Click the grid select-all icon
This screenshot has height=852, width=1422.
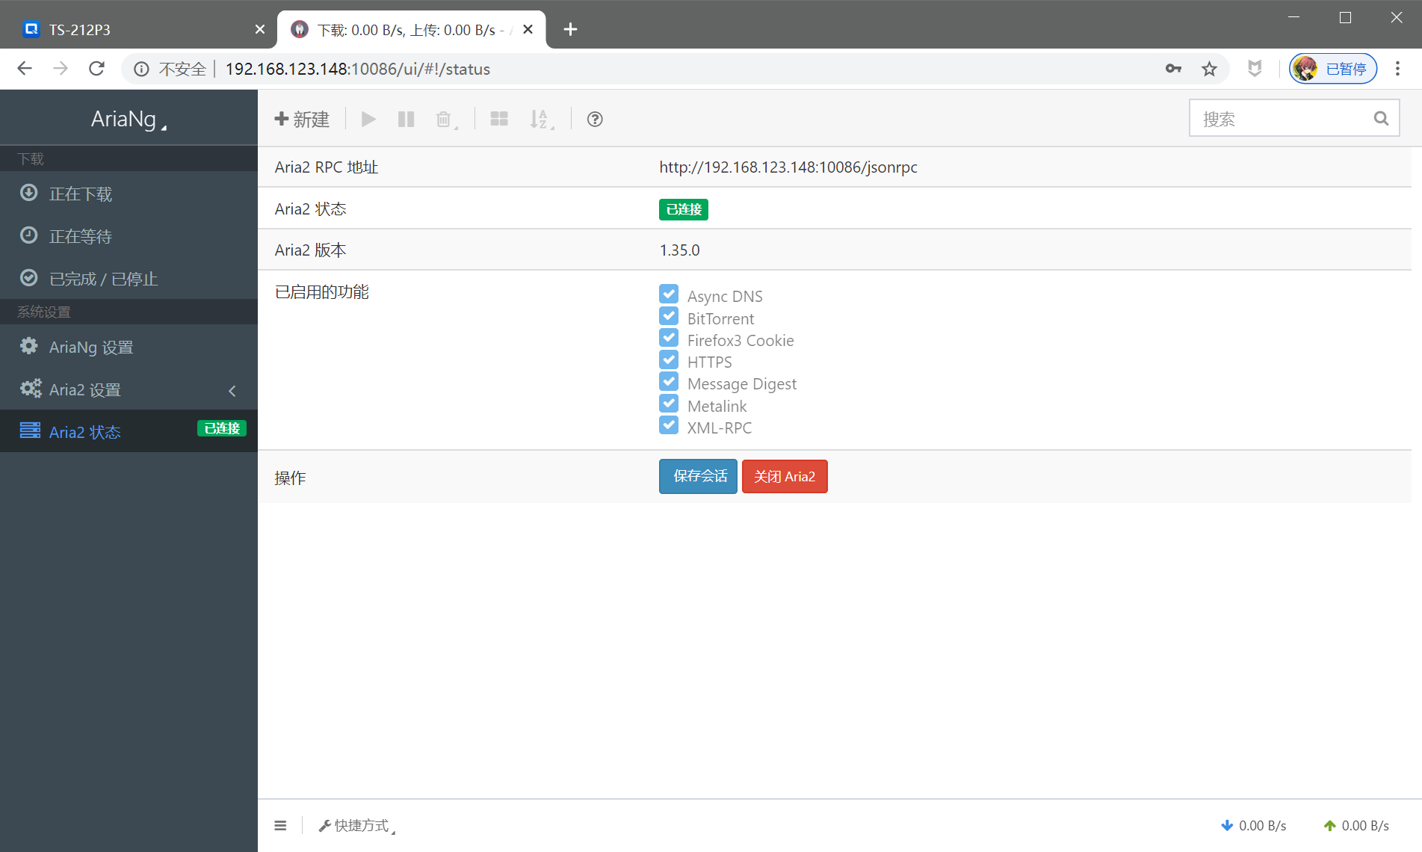499,119
